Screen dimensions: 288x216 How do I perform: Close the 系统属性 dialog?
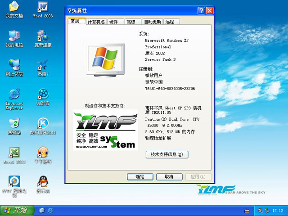click(x=210, y=11)
